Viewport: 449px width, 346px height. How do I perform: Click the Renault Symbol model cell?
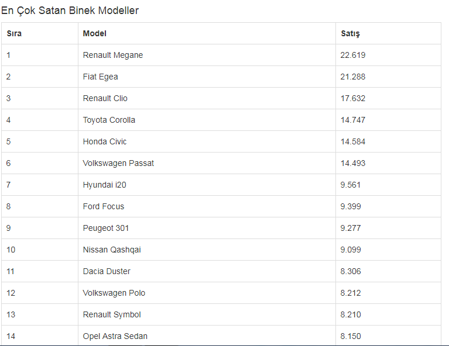(112, 314)
